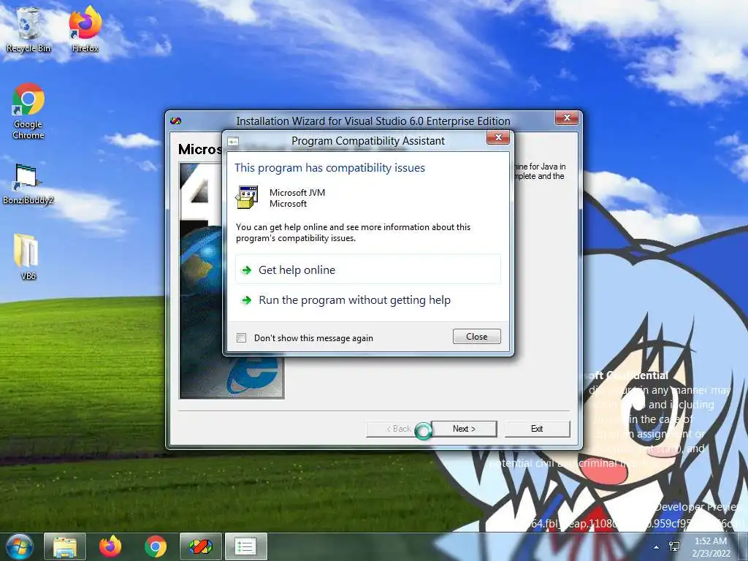Click the disabled Back button in wizard
Viewport: 748px width, 561px height.
tap(399, 428)
